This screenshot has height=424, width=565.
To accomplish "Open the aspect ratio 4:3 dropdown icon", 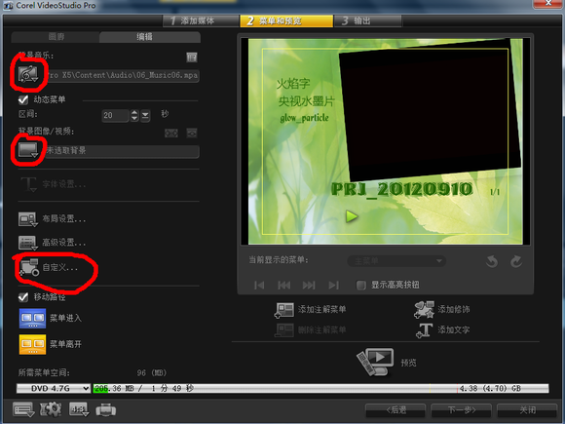I will [x=79, y=409].
